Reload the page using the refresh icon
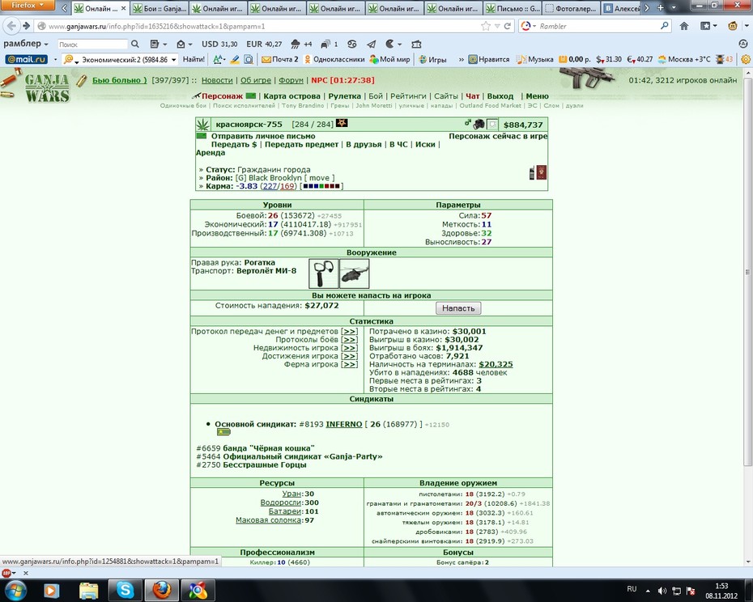753x602 pixels. tap(507, 27)
